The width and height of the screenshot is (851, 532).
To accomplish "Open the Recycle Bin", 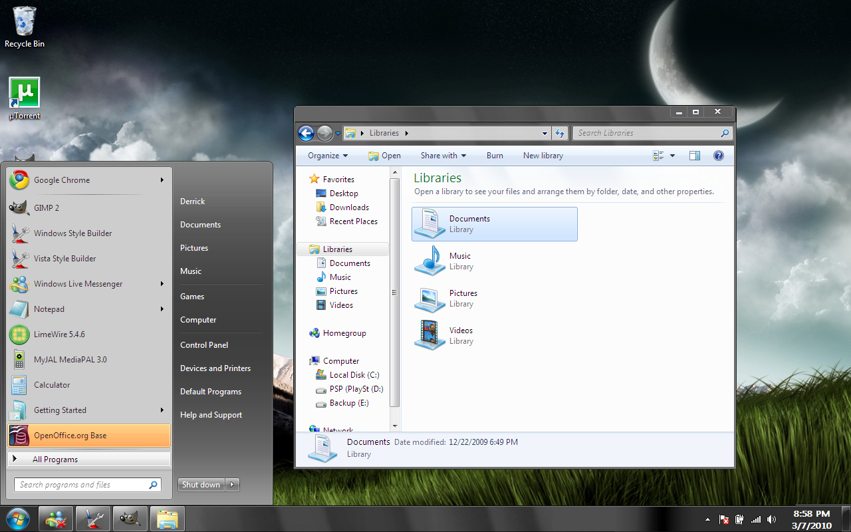I will (24, 20).
